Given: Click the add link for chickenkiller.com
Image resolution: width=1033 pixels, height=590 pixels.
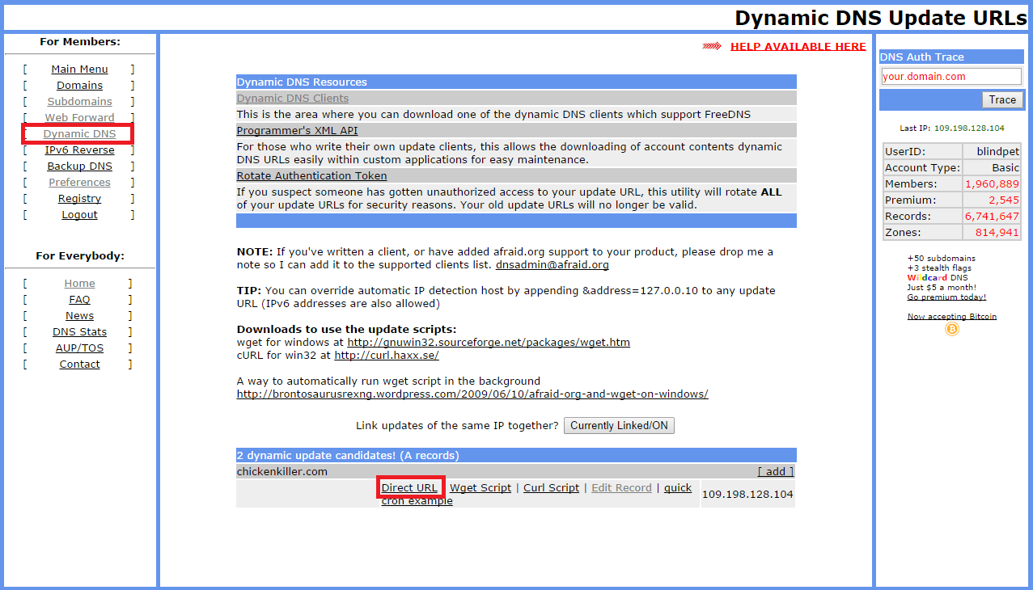Looking at the screenshot, I should point(775,472).
